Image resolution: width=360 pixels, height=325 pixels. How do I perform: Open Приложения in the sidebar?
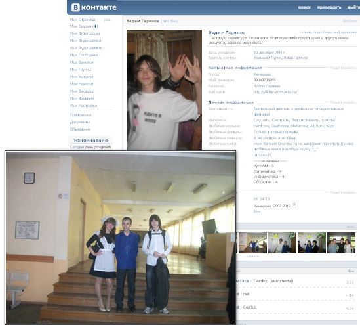pyautogui.click(x=81, y=115)
